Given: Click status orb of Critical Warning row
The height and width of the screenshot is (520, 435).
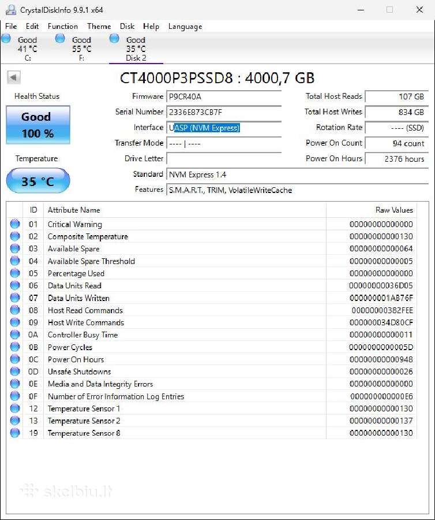Looking at the screenshot, I should click(x=15, y=224).
